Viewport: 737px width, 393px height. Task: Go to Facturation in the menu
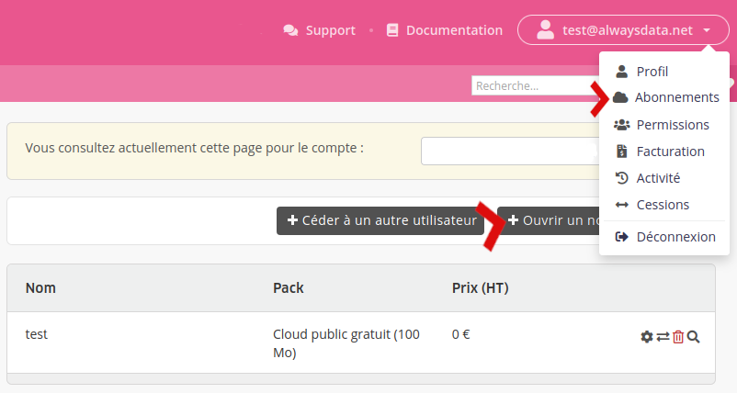(670, 152)
